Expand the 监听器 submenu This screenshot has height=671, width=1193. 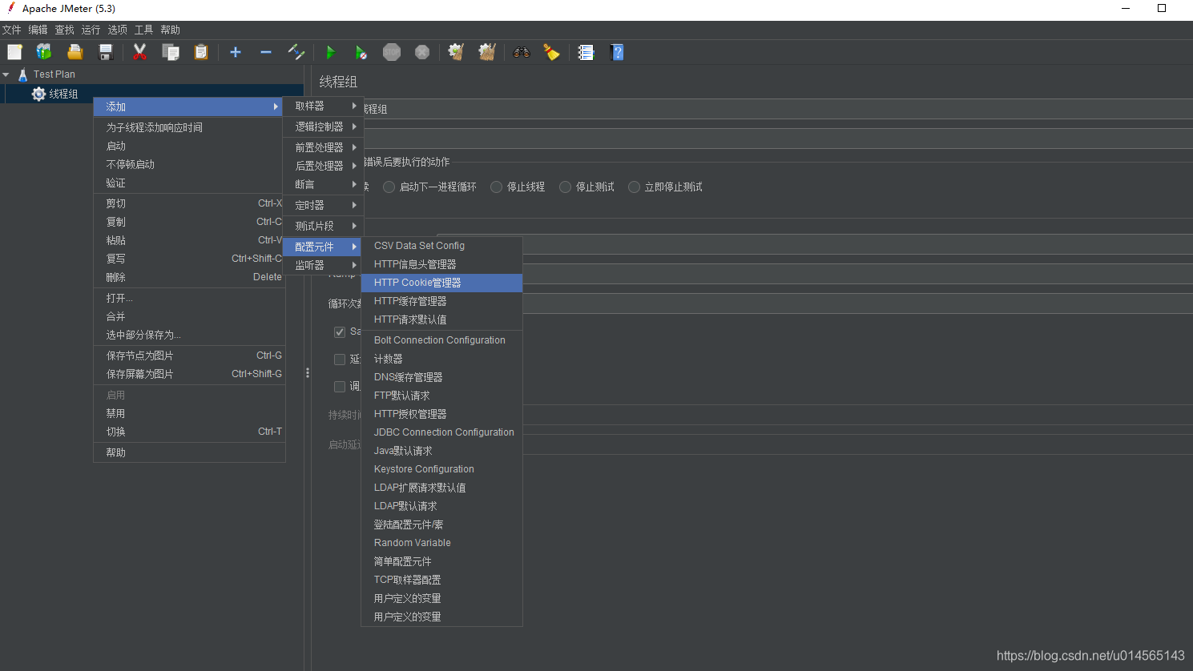coord(323,265)
